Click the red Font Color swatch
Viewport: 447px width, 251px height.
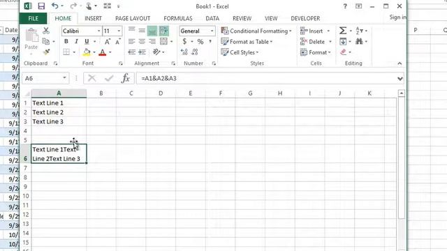pyautogui.click(x=103, y=52)
